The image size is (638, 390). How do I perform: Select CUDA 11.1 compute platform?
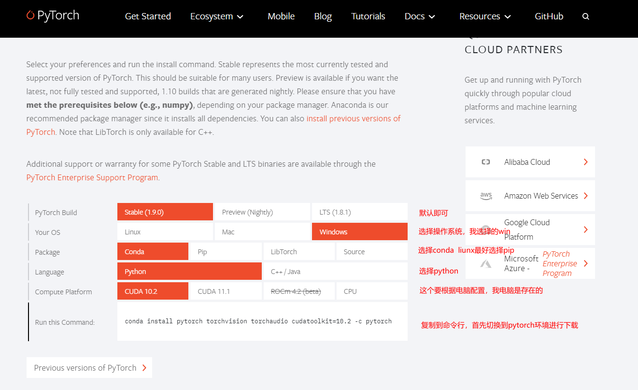coord(226,291)
